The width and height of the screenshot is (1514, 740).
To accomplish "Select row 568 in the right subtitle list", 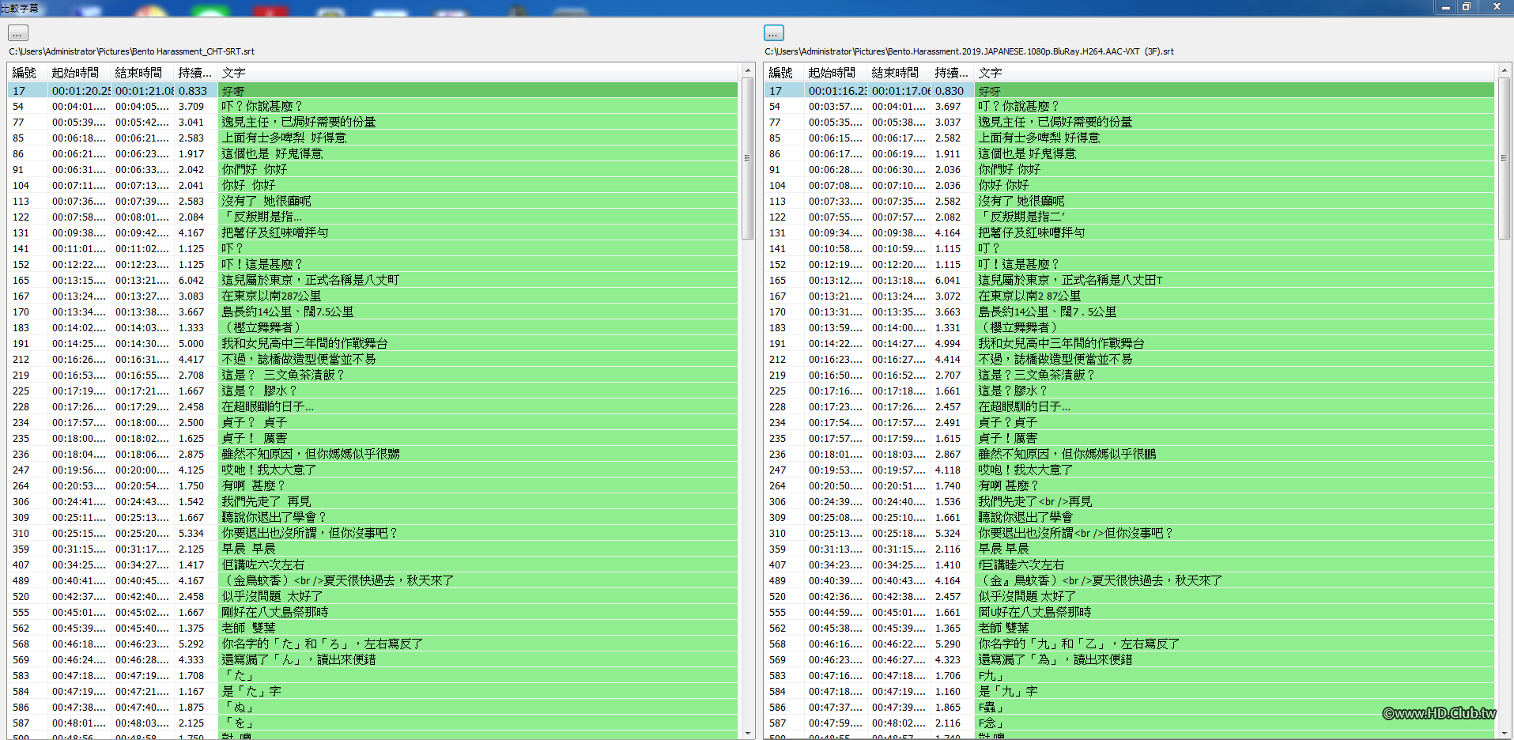I will (1130, 644).
